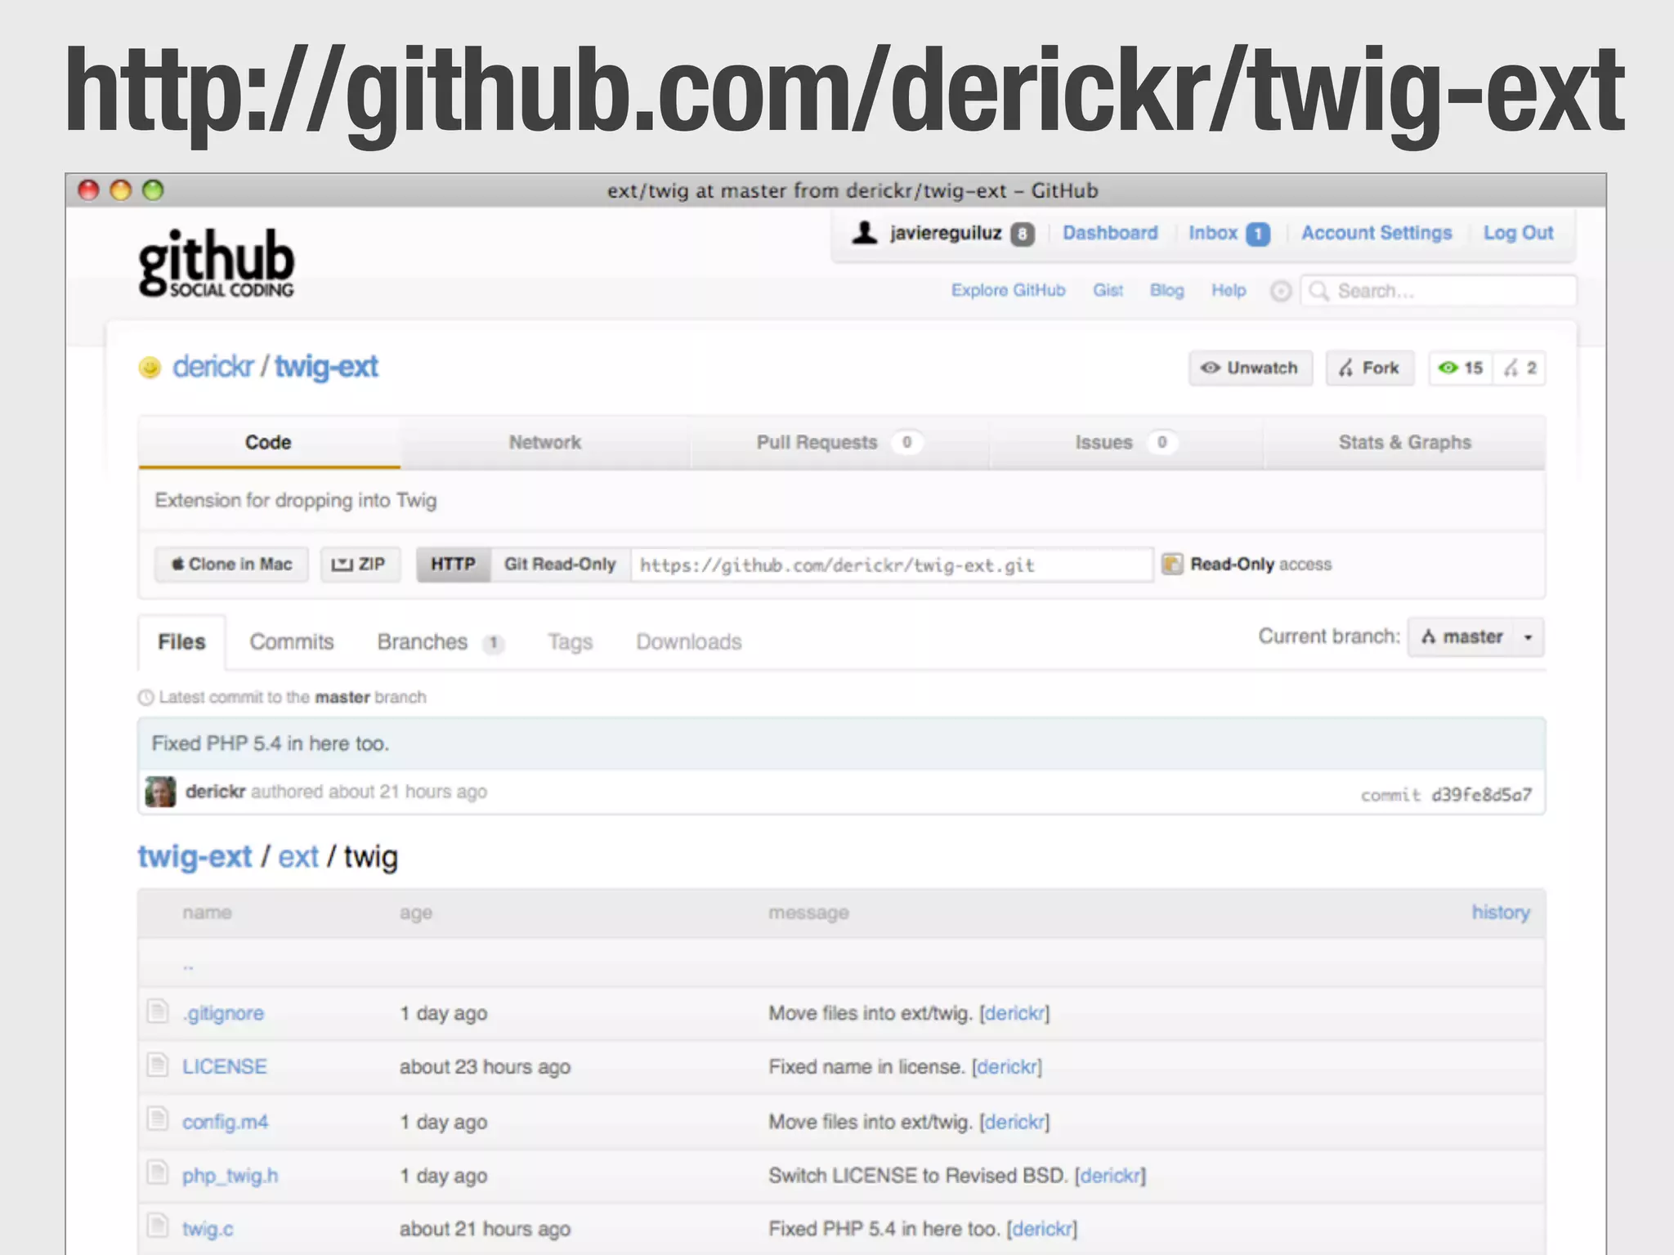1674x1255 pixels.
Task: Switch to the Code tab
Action: click(x=269, y=442)
